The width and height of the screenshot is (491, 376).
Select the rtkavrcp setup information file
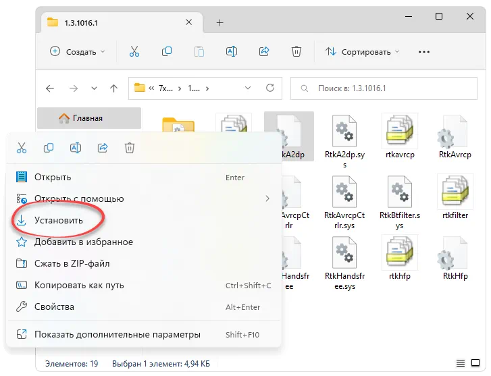click(400, 136)
